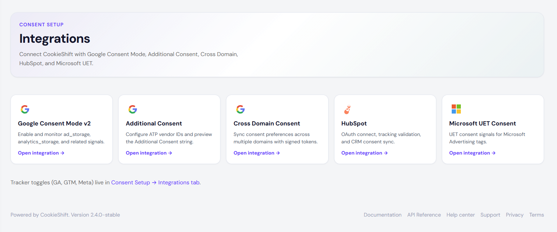The height and width of the screenshot is (232, 557).
Task: View the Privacy footer link
Action: click(x=515, y=215)
